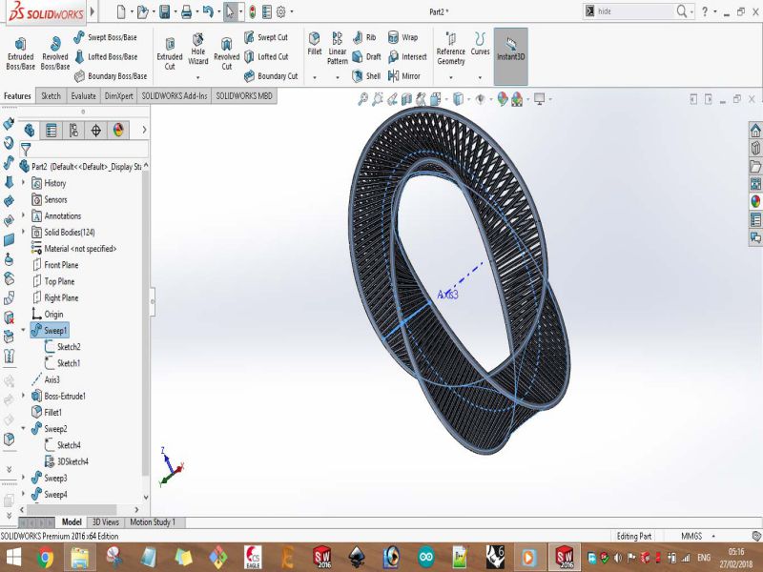The image size is (763, 572).
Task: Select the Revolved Cut tool
Action: tap(227, 54)
